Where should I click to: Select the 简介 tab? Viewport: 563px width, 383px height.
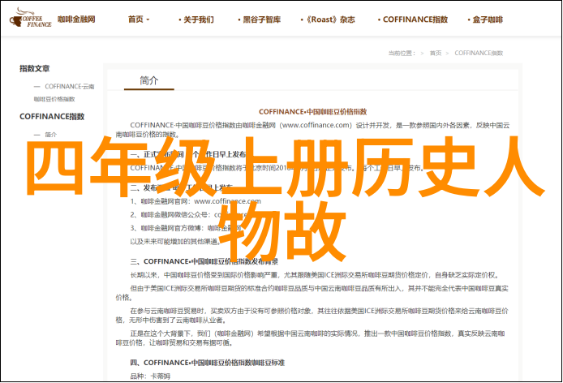point(149,80)
